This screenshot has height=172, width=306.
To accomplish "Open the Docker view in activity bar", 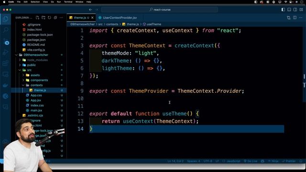I will point(6,85).
